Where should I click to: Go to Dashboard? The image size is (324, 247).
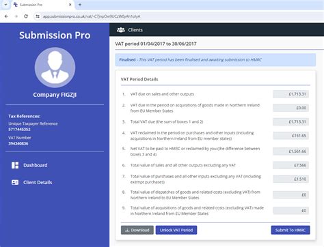click(x=36, y=165)
